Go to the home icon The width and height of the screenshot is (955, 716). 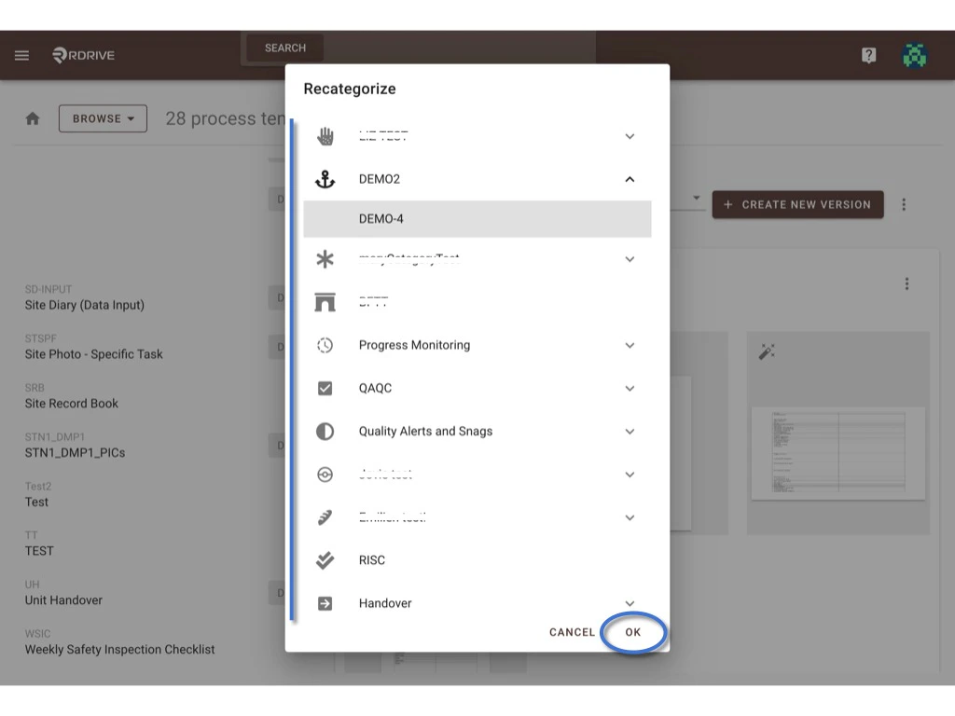(33, 118)
